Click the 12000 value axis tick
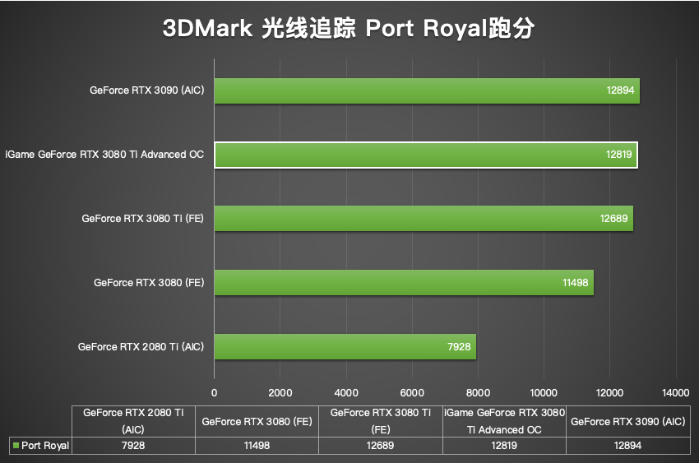This screenshot has height=463, width=699. pyautogui.click(x=609, y=393)
